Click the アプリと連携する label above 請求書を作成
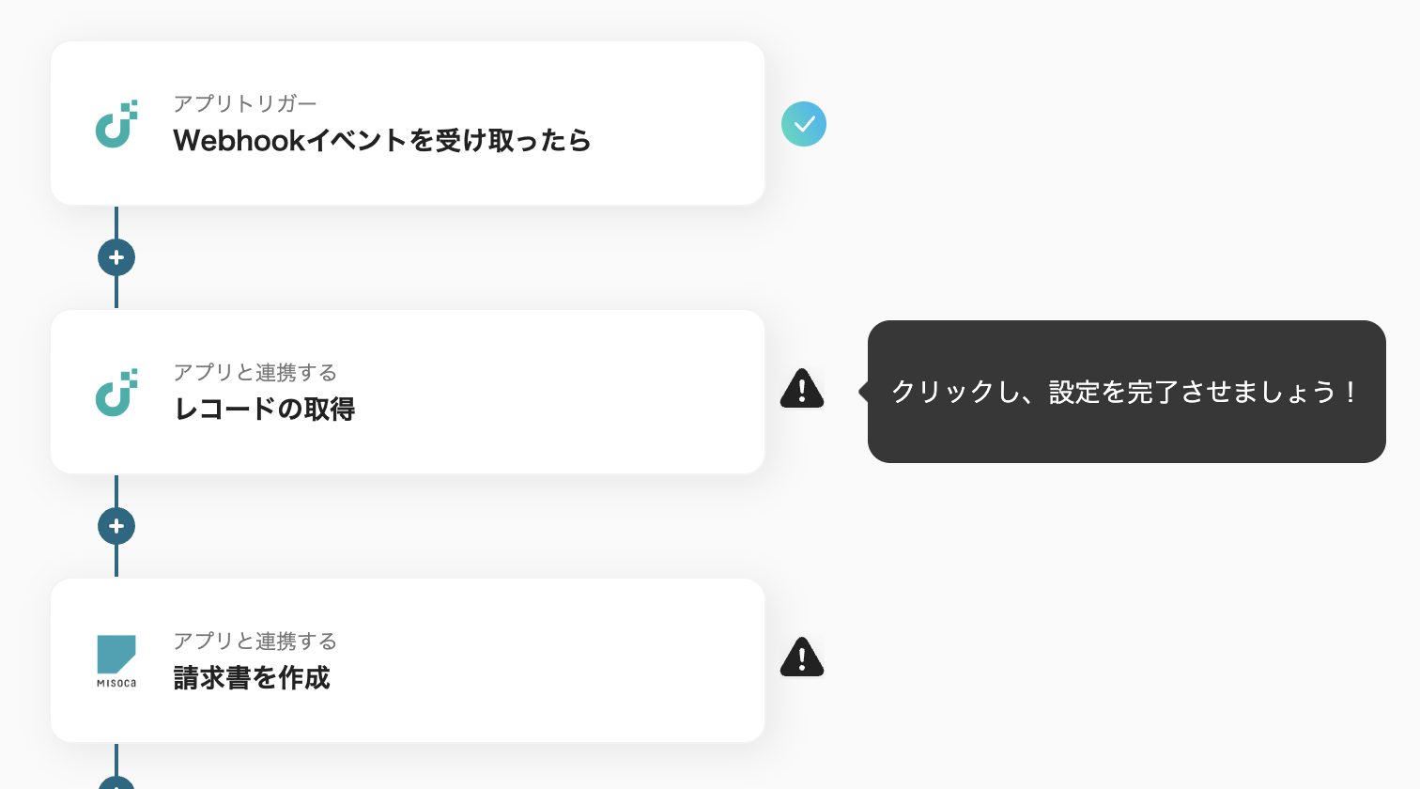Viewport: 1420px width, 789px height. [x=255, y=641]
